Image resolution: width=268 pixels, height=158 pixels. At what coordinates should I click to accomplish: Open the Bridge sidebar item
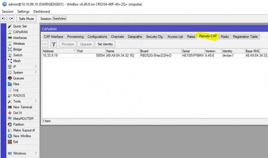pyautogui.click(x=17, y=49)
